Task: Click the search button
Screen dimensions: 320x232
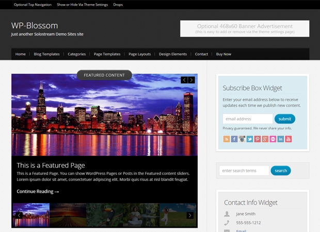Action: click(281, 171)
